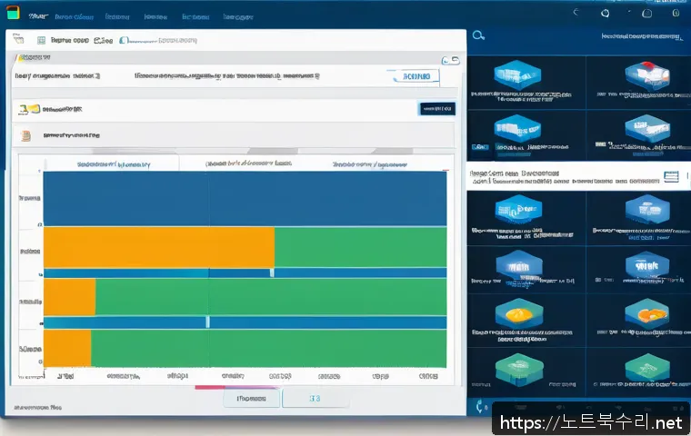This screenshot has width=691, height=436.
Task: Select the middle column header above the chart
Action: [x=248, y=164]
